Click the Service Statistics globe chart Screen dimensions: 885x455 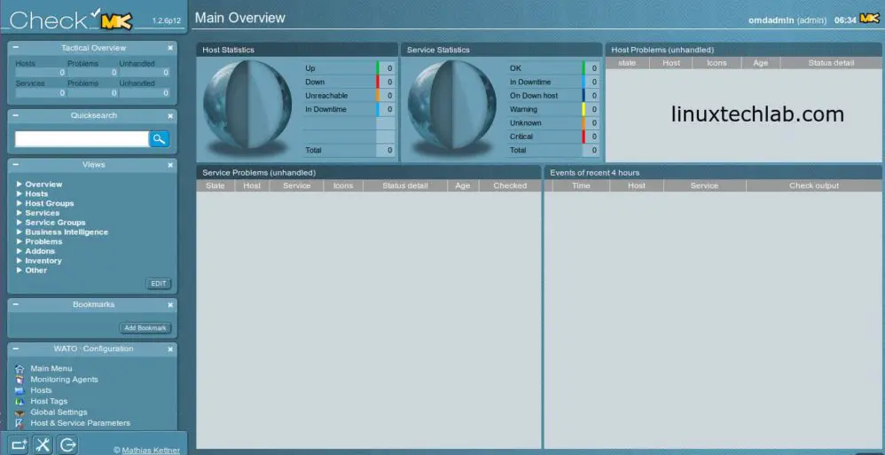point(451,105)
